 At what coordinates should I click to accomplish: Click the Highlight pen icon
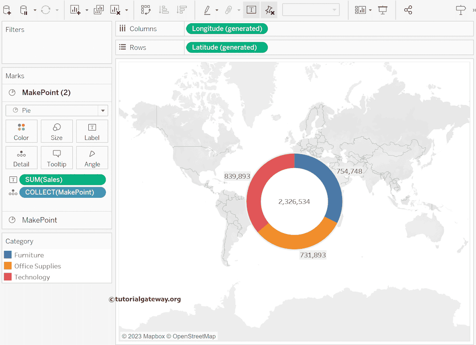[x=207, y=10]
